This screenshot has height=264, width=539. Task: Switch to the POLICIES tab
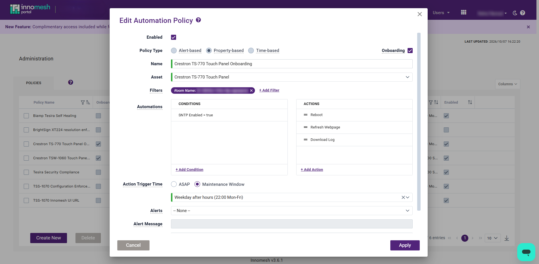pyautogui.click(x=34, y=83)
